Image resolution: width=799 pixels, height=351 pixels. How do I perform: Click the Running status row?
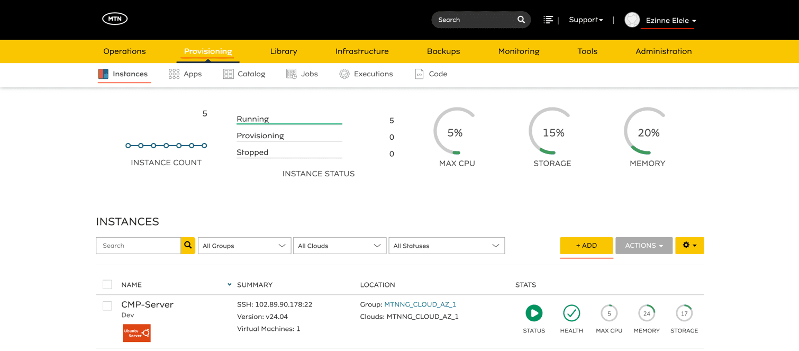289,119
